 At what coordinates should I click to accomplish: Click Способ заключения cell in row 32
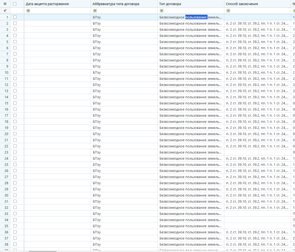257,207
